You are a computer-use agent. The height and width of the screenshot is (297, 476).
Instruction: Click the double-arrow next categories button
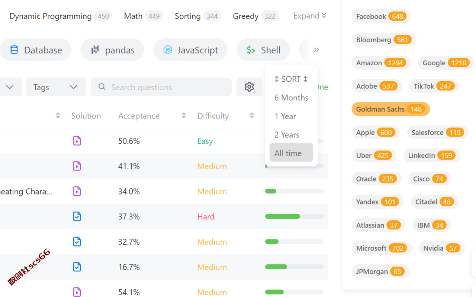316,50
